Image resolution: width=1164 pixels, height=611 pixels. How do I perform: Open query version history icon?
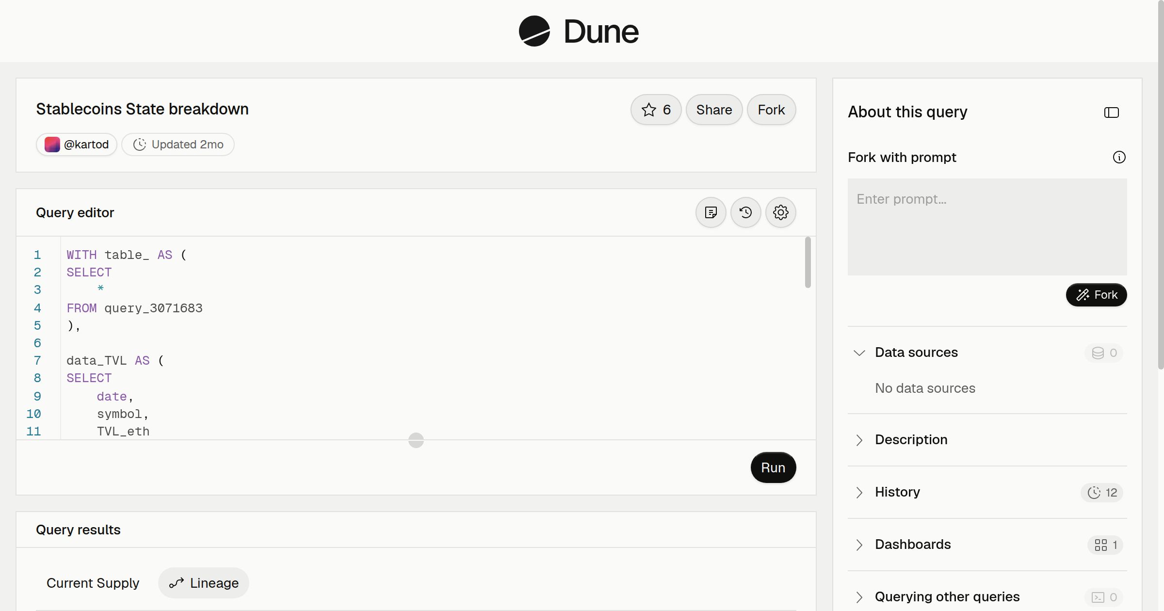click(x=746, y=212)
